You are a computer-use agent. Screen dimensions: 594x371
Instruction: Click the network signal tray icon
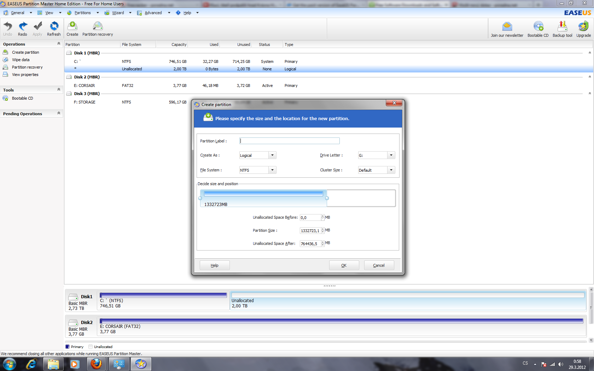coord(552,364)
